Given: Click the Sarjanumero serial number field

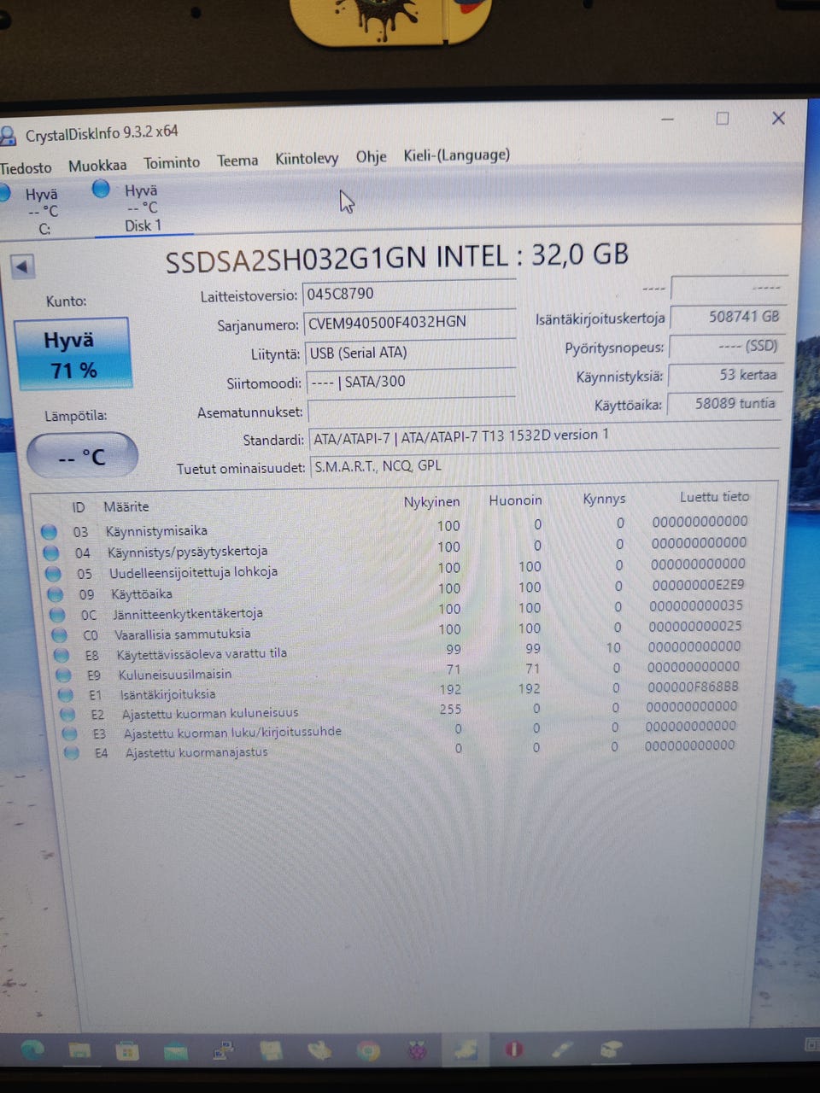Looking at the screenshot, I should pos(409,323).
